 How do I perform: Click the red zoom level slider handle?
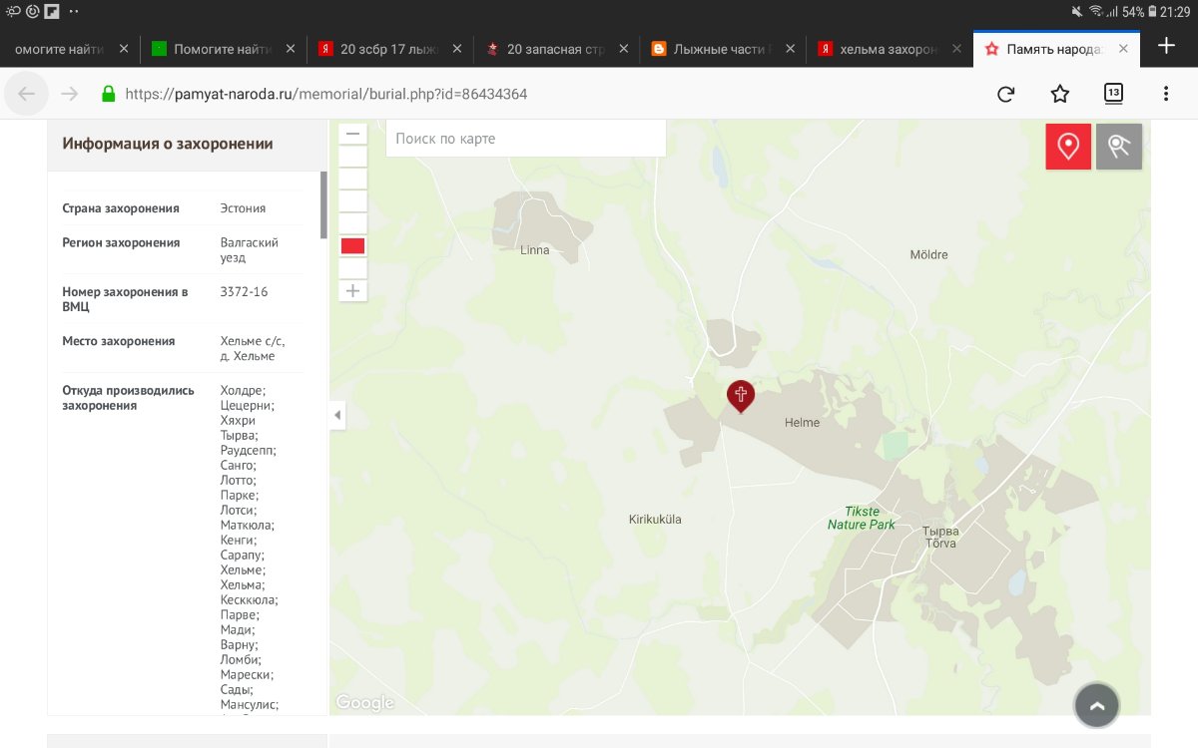click(x=352, y=246)
